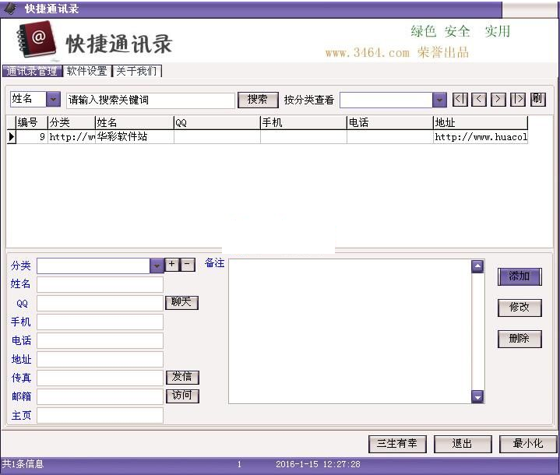Switch to the 软件设置 tab
The image size is (560, 475).
(x=86, y=72)
